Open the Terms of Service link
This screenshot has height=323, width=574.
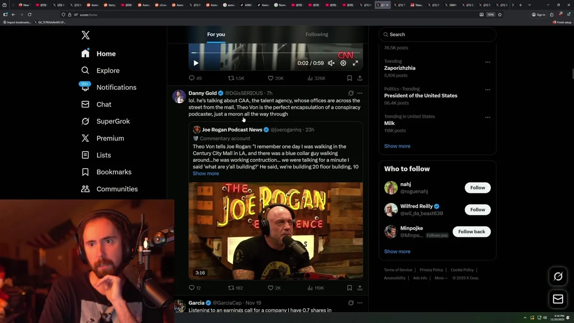(398, 270)
